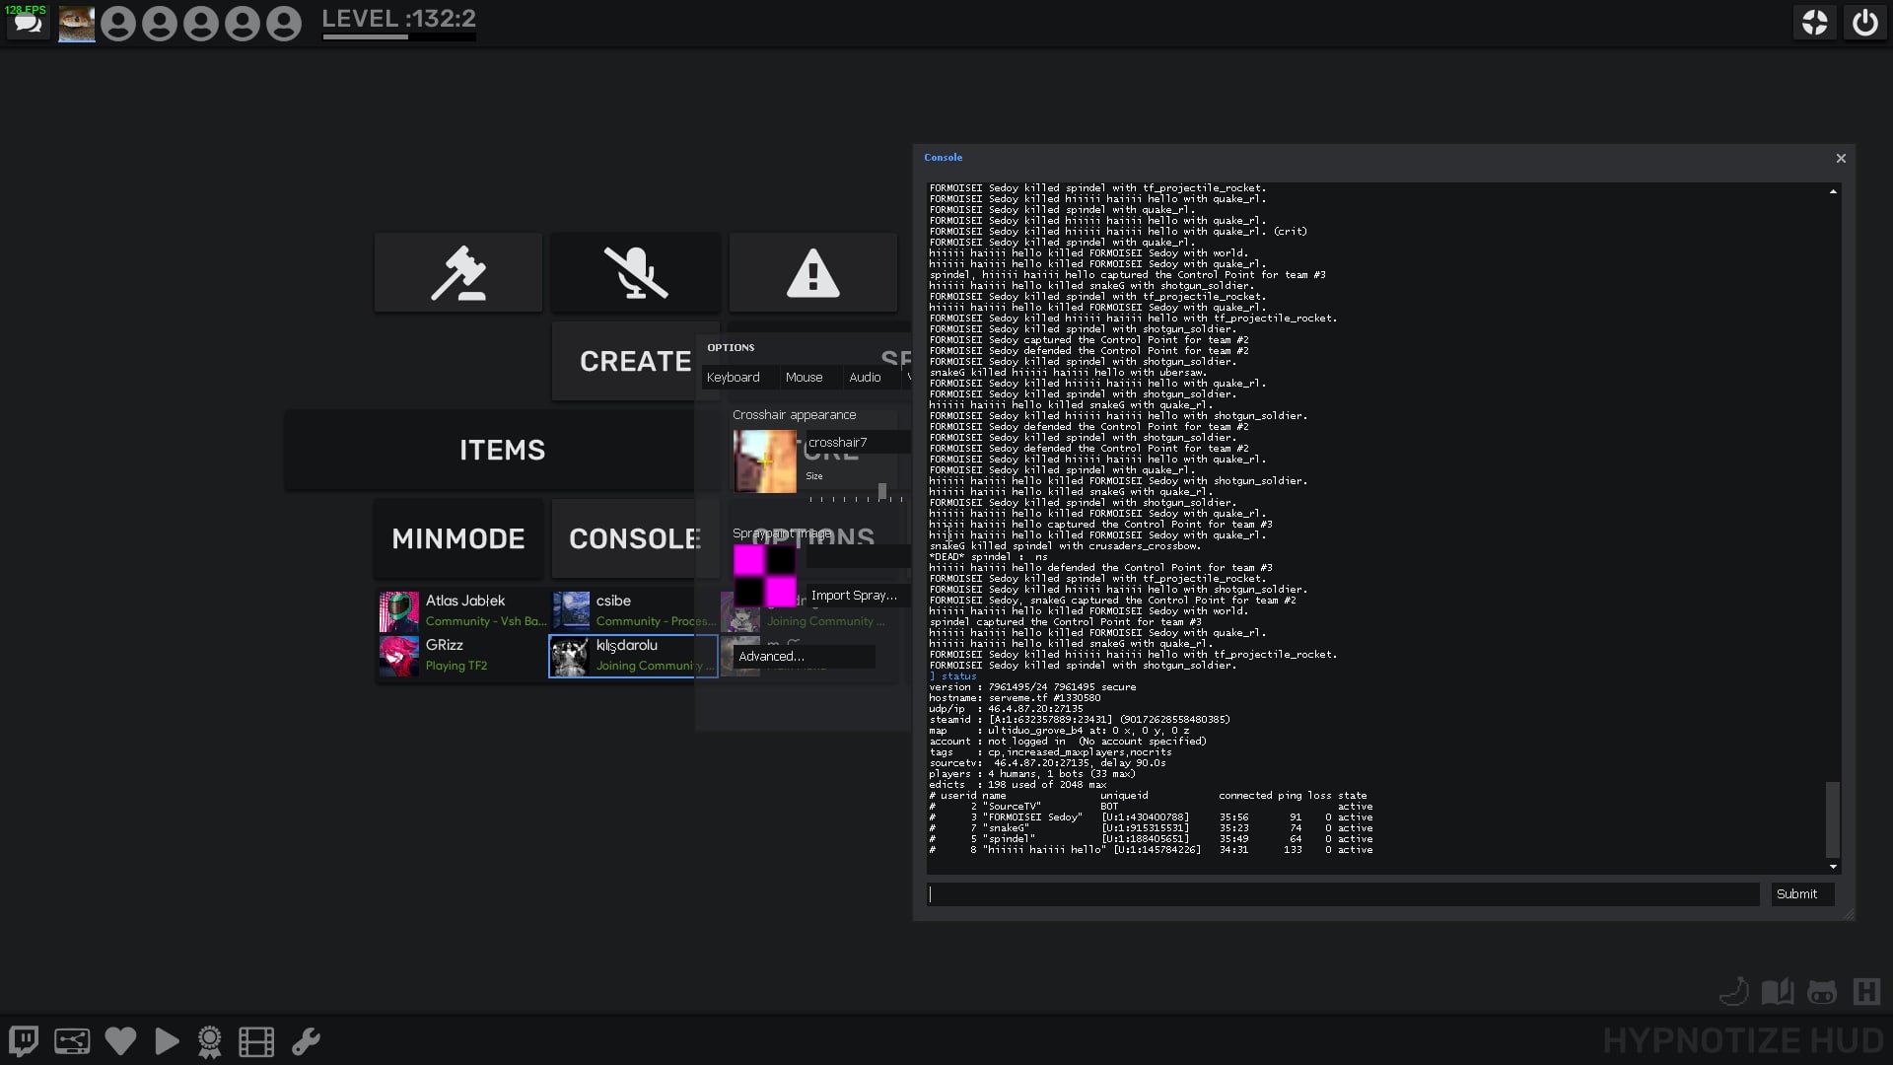
Task: Switch to the Mouse options tab
Action: (804, 378)
